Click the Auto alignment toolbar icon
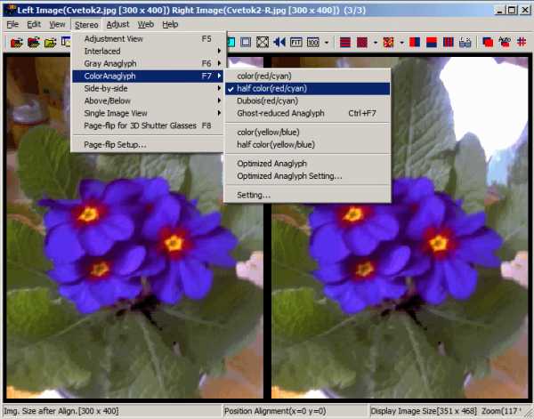Viewport: 534px width, 419px height. coord(505,42)
